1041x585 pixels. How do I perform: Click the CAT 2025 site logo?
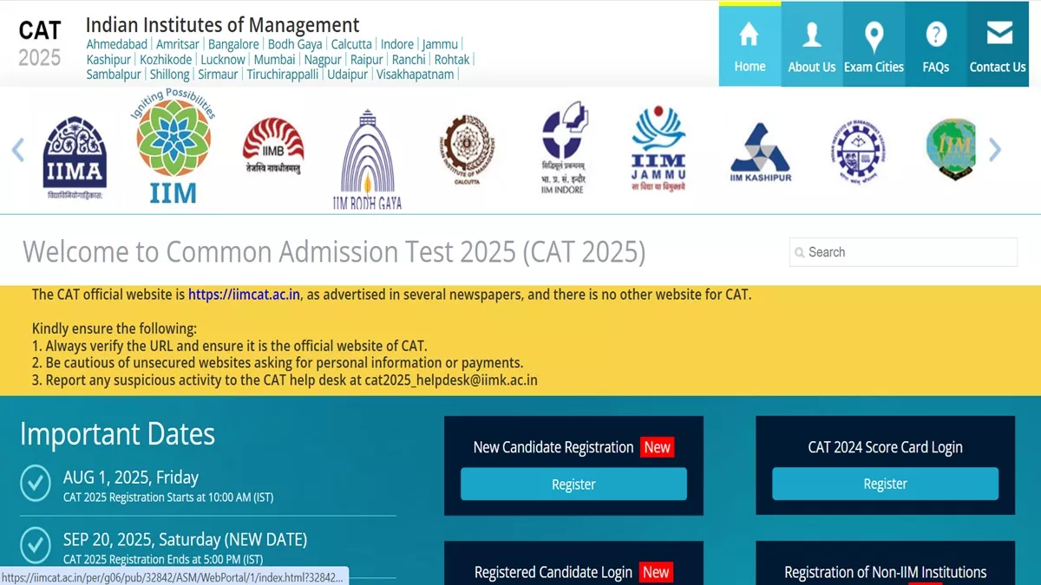point(40,43)
